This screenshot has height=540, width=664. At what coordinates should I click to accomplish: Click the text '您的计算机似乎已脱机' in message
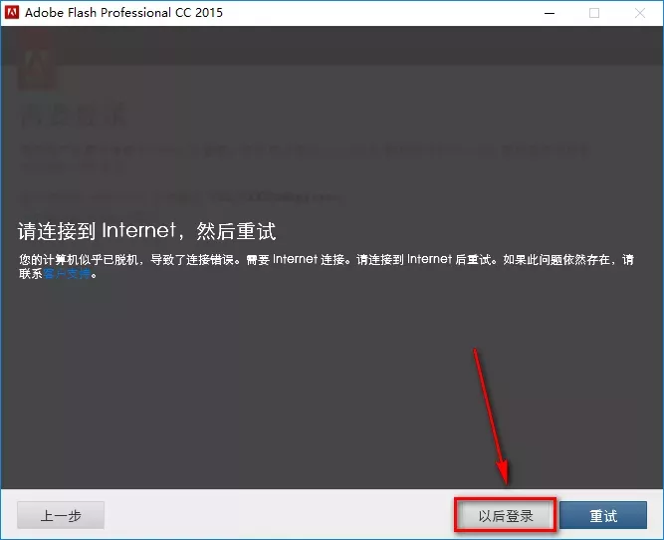(x=70, y=260)
